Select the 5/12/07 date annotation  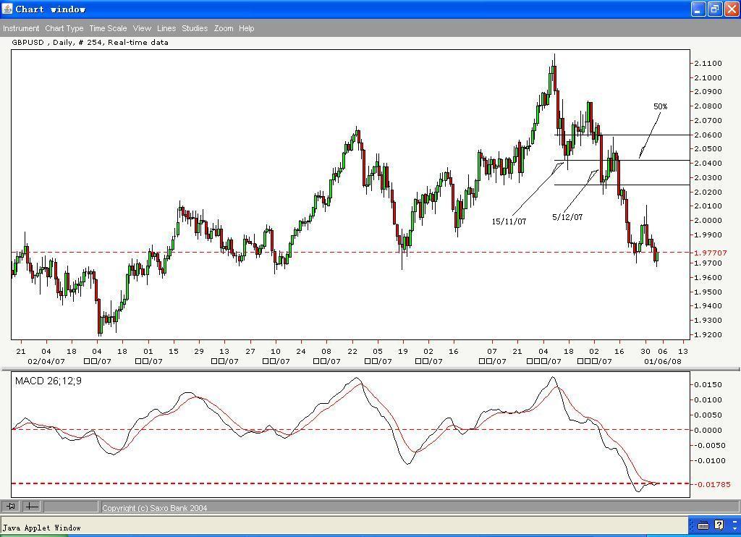tap(567, 217)
